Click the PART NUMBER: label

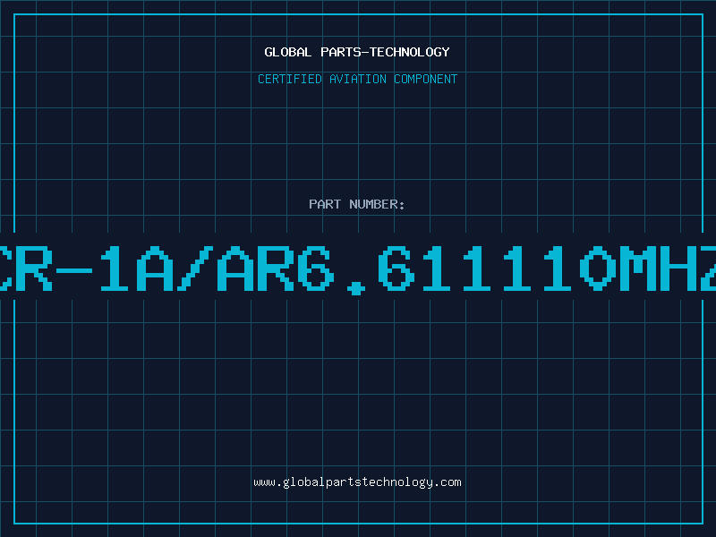click(357, 204)
